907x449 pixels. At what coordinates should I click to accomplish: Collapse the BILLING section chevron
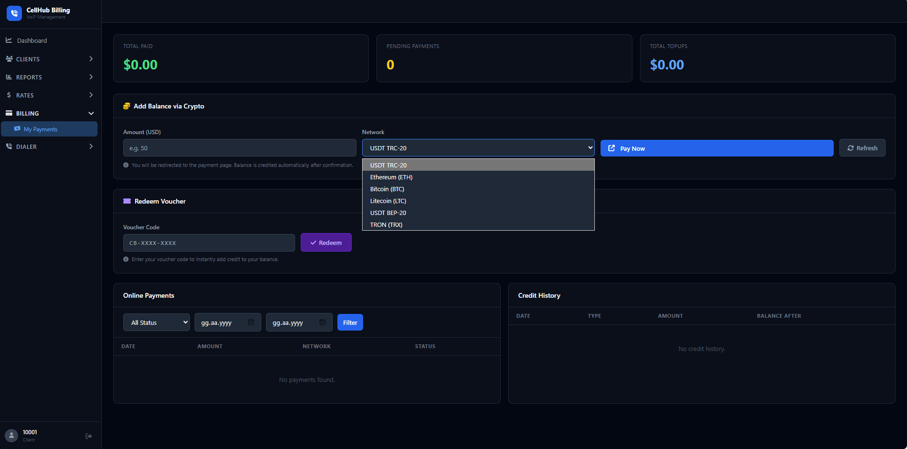click(91, 113)
